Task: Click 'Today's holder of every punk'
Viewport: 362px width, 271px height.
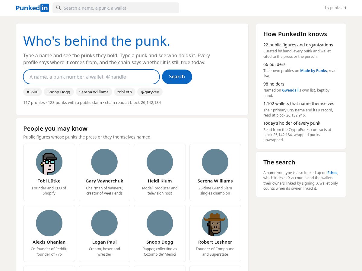Action: tap(292, 123)
